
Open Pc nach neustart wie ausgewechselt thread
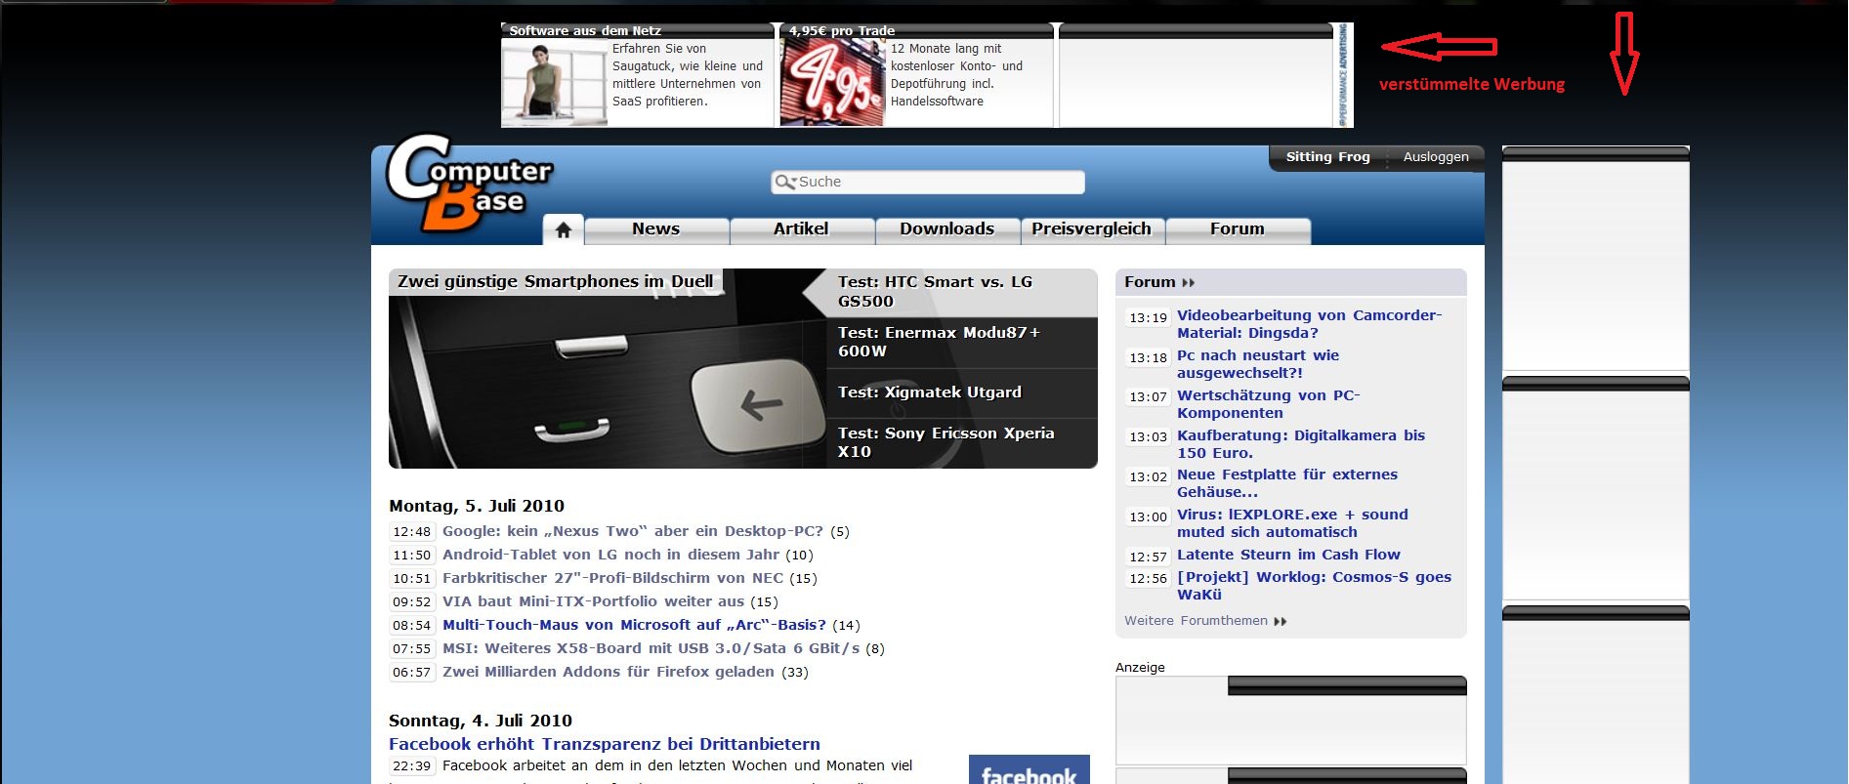tap(1258, 364)
